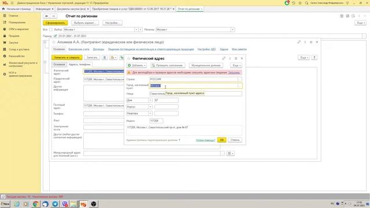The height and width of the screenshot is (208, 370).
Task: Open the help question mark button in card
Action: [x=314, y=58]
